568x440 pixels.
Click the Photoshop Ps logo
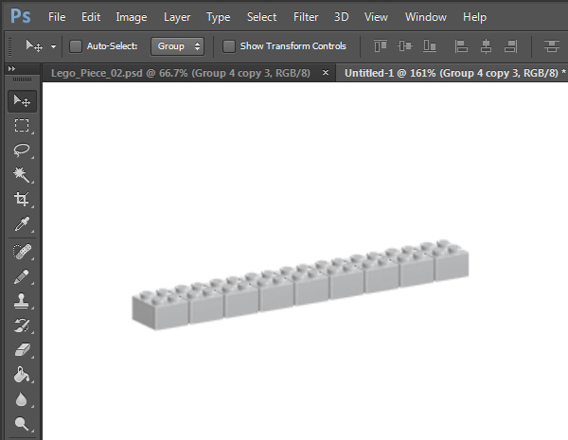click(21, 17)
